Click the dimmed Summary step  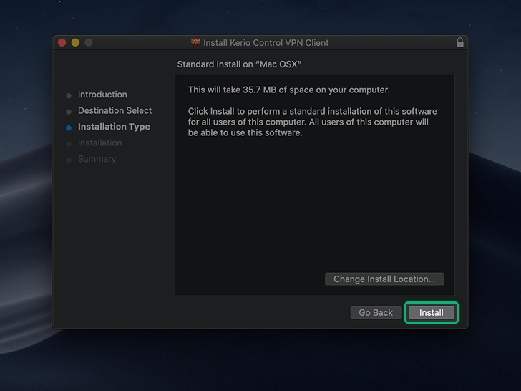point(97,159)
